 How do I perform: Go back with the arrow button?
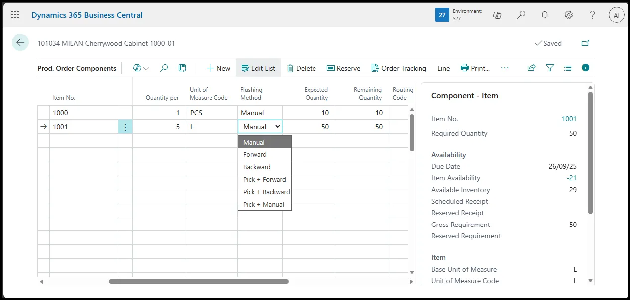point(20,43)
